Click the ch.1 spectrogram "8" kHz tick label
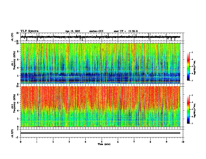The height and width of the screenshot is (159, 206). tap(18, 51)
